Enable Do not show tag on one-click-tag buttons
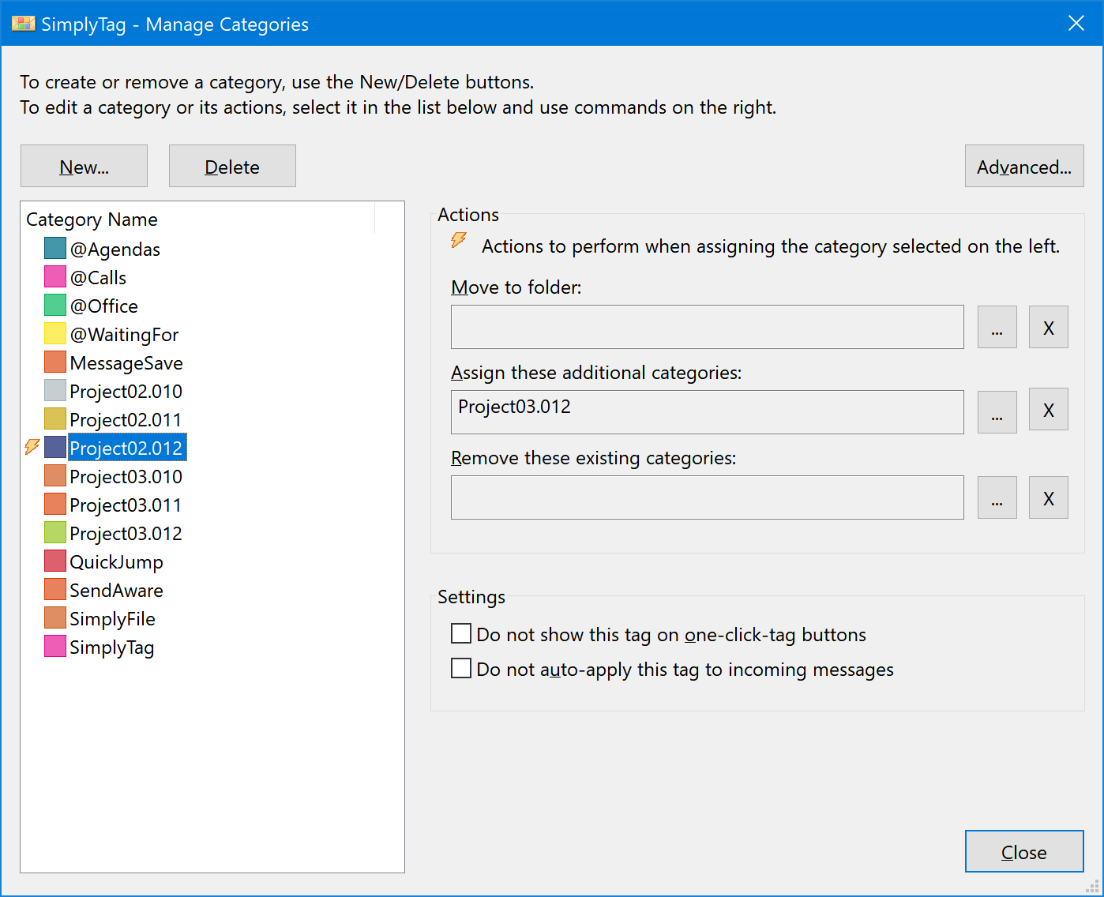 [461, 634]
